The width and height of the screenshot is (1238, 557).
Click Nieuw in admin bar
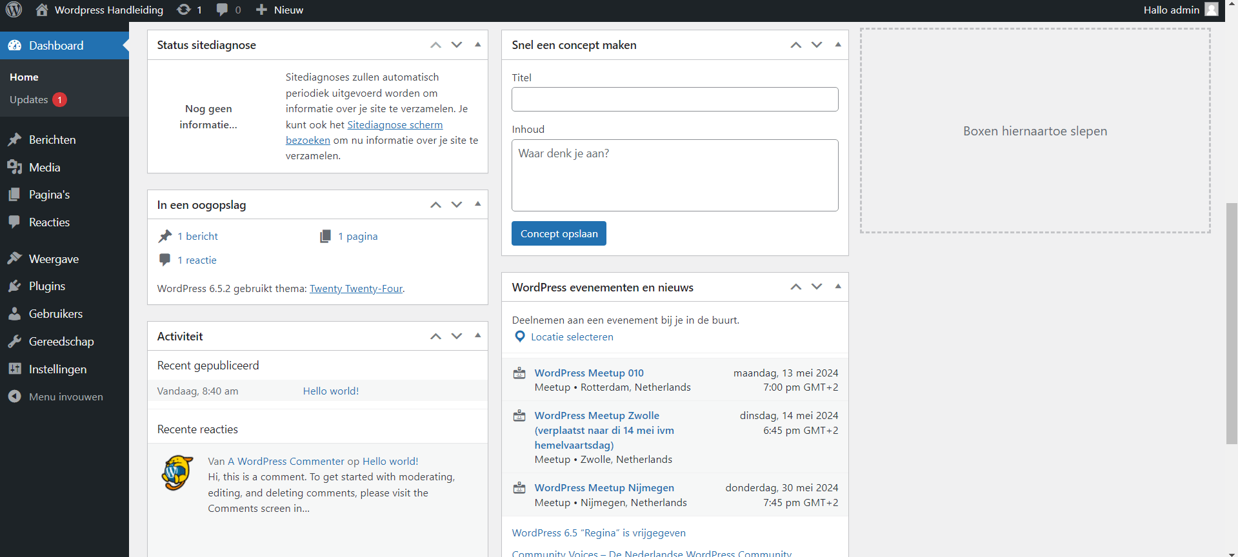288,10
